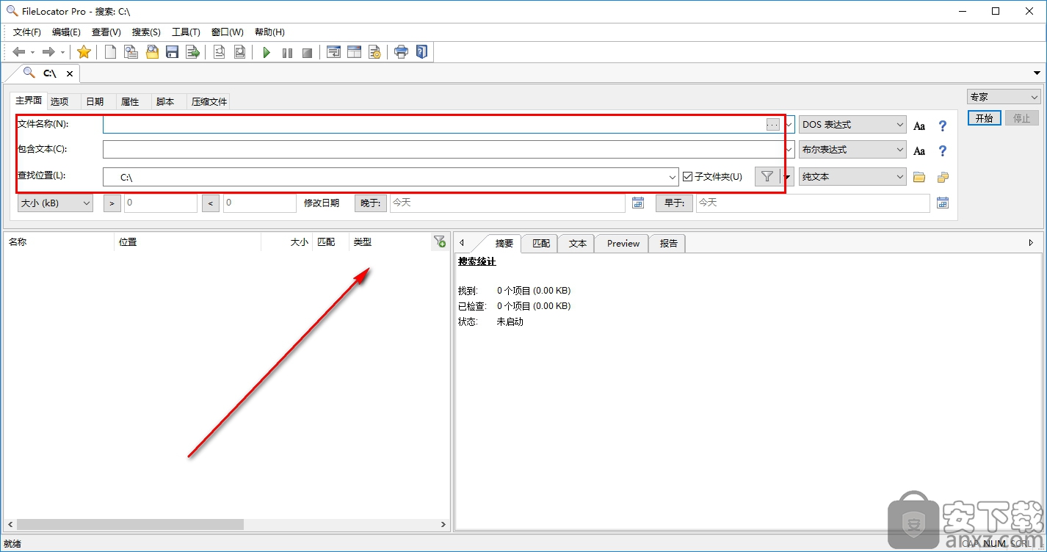This screenshot has width=1047, height=552.
Task: Click add filter icon in results header
Action: pos(439,241)
